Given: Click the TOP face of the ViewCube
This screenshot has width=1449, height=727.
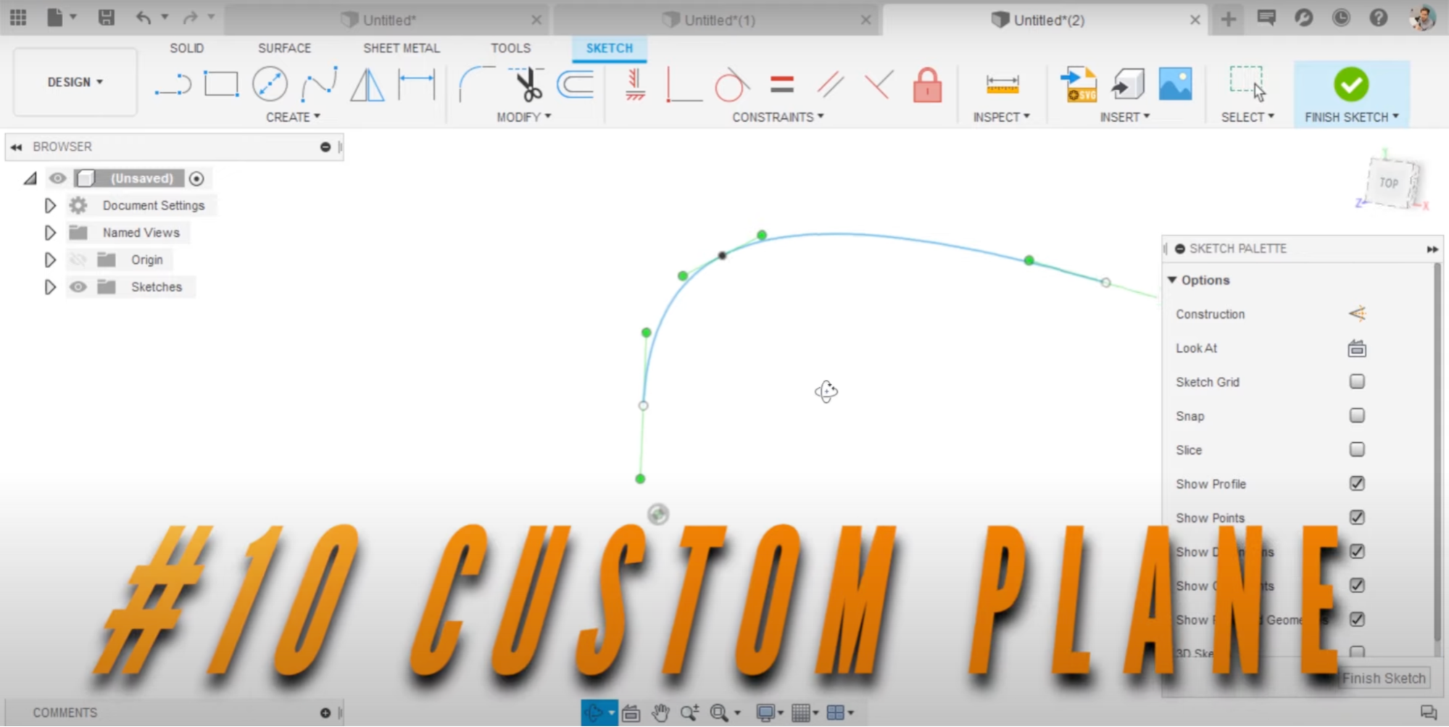Looking at the screenshot, I should pyautogui.click(x=1389, y=183).
